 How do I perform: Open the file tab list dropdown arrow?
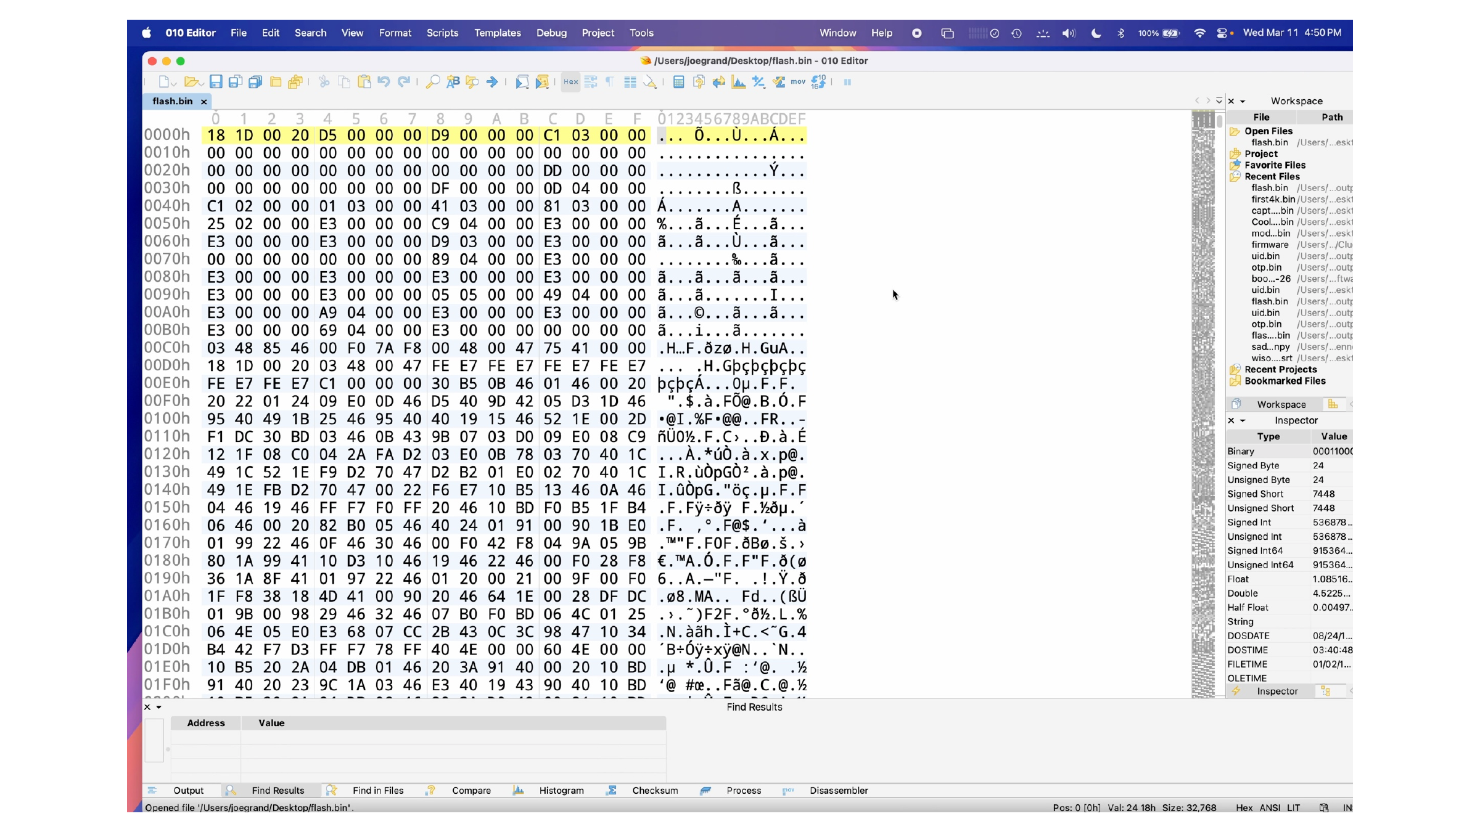pos(1219,100)
